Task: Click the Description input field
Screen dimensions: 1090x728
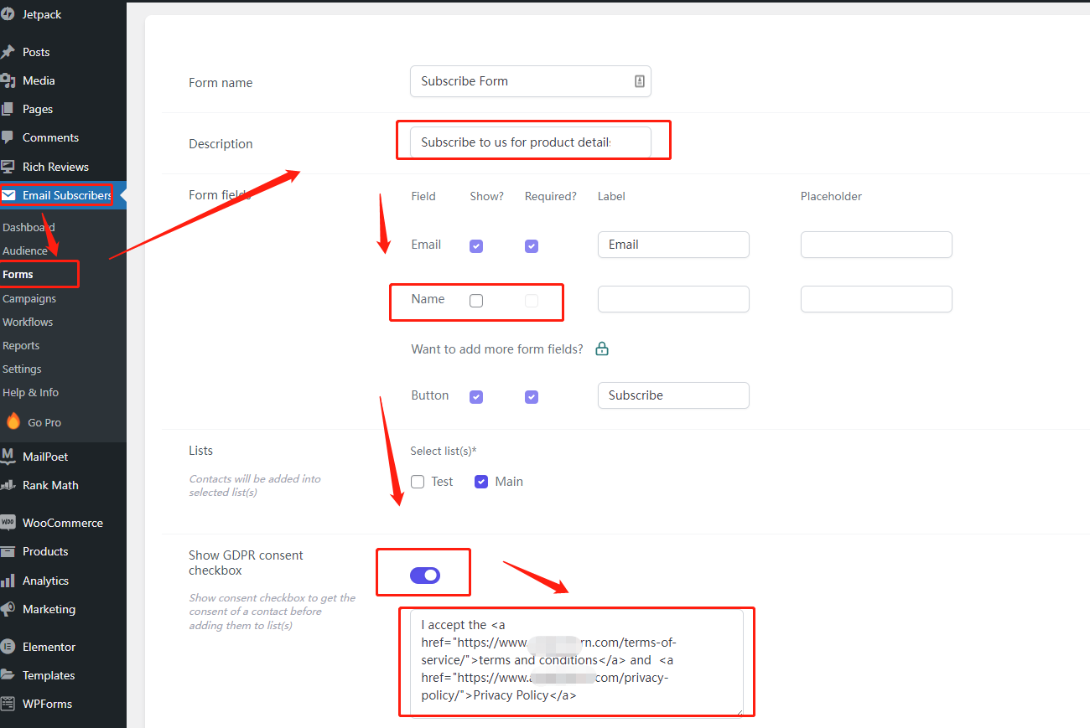Action: tap(530, 142)
